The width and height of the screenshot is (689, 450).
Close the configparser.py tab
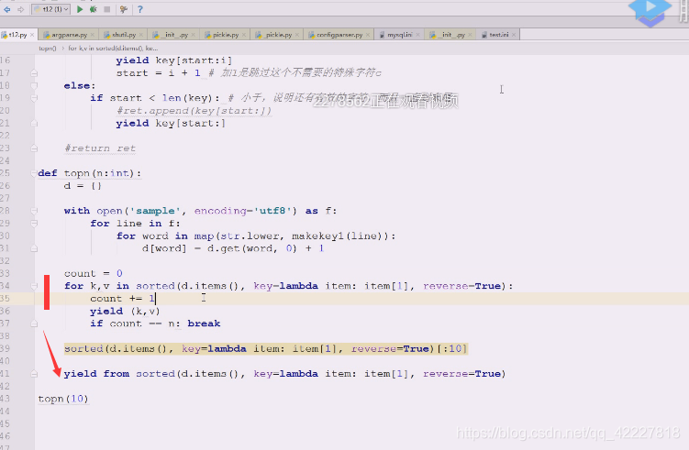[x=368, y=35]
